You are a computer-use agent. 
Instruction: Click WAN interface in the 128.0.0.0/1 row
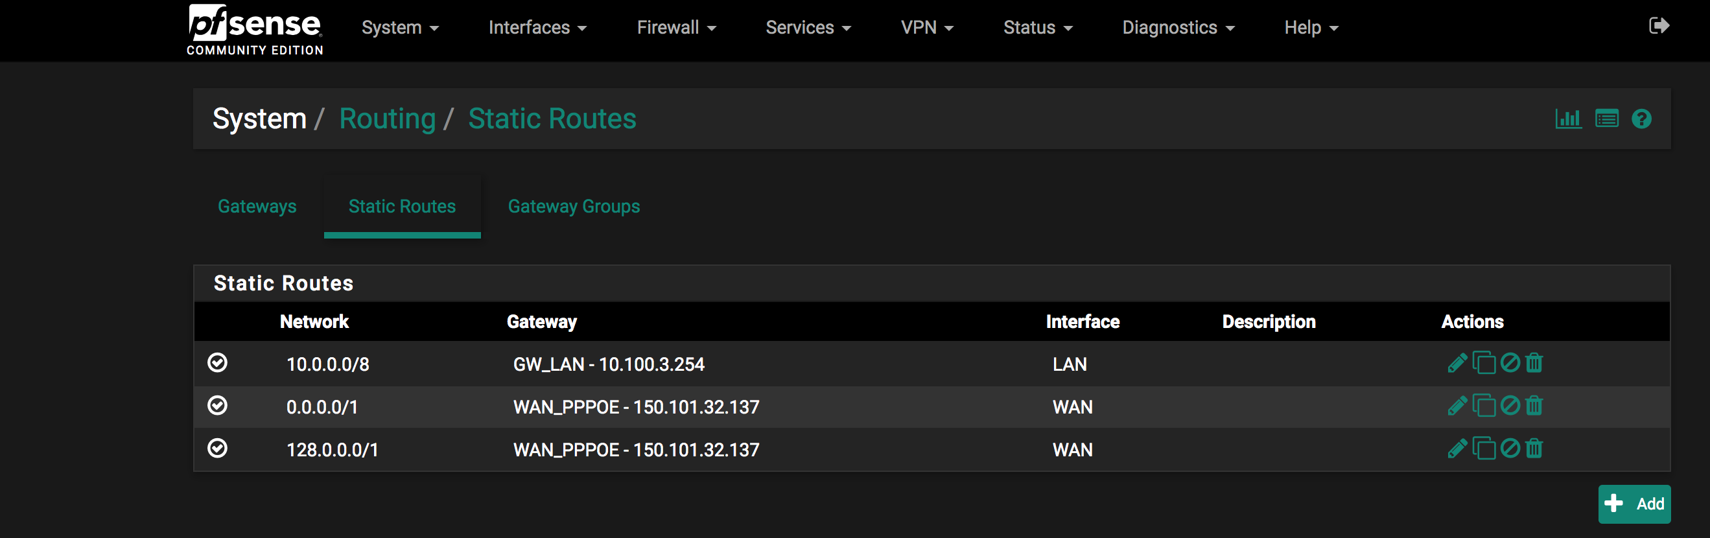(1073, 450)
